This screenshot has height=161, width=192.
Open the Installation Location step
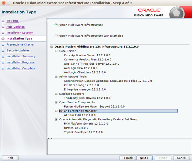coord(20,33)
